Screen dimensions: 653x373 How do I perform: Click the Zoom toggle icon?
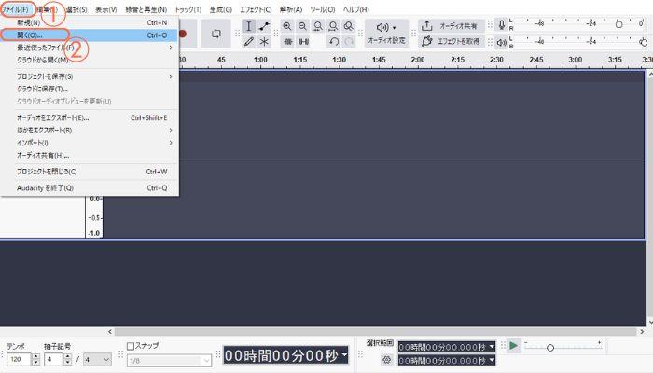pyautogui.click(x=349, y=26)
